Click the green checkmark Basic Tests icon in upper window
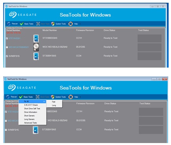This screenshot has height=145, width=171. [22, 24]
